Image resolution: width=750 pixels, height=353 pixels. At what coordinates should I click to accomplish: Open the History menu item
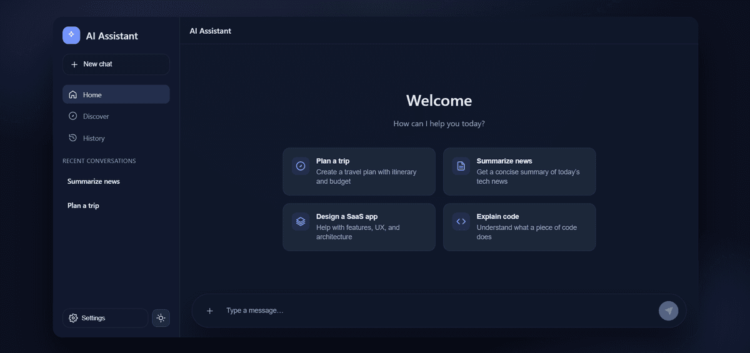(x=116, y=138)
